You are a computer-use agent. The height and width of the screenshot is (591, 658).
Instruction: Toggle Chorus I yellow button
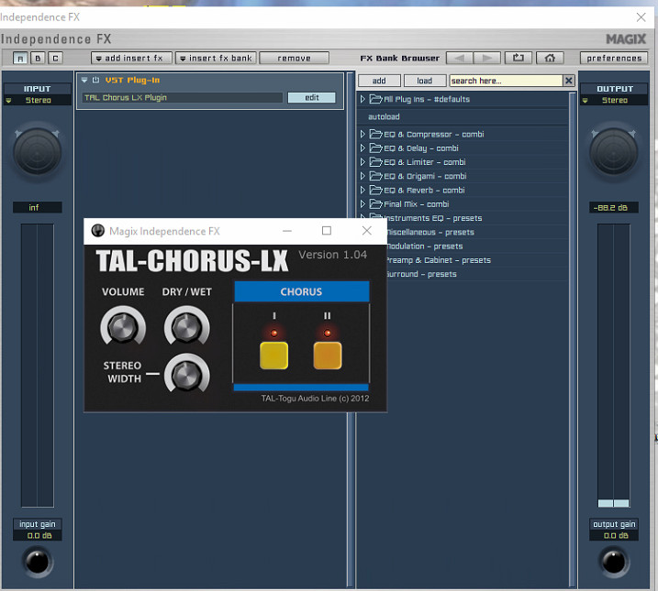point(273,356)
